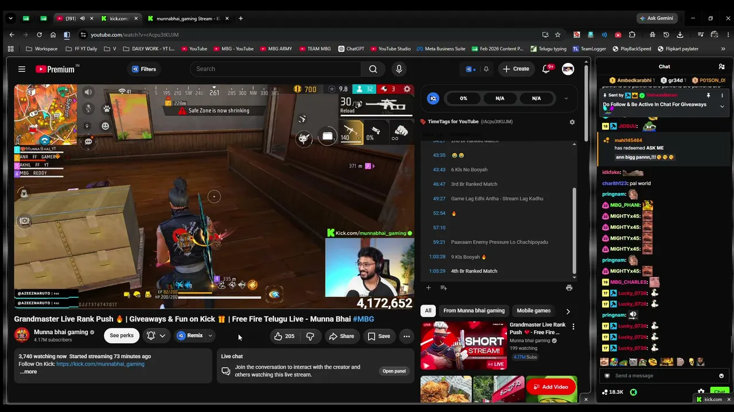Screen dimensions: 734x412
Task: Click the #MBG hashtag in the title
Action: pos(363,319)
